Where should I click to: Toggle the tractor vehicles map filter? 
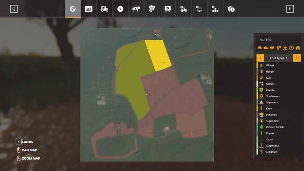click(x=260, y=48)
